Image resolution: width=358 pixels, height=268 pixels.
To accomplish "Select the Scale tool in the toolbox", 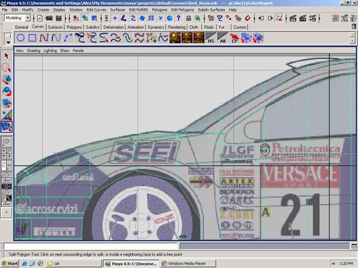I will click(x=7, y=103).
